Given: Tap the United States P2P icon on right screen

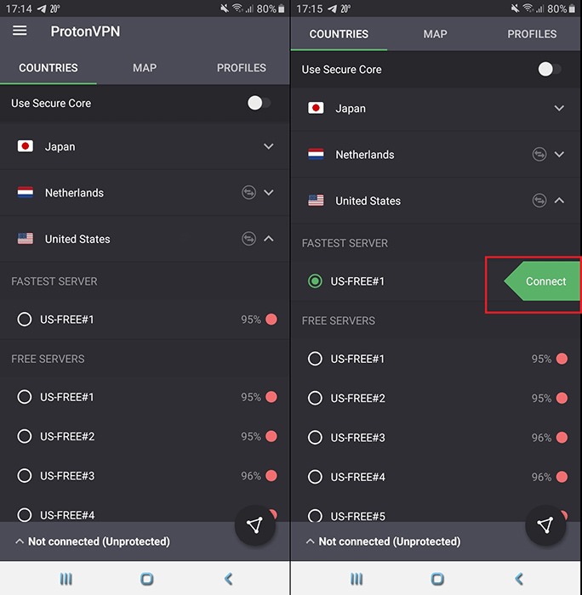Looking at the screenshot, I should (539, 201).
